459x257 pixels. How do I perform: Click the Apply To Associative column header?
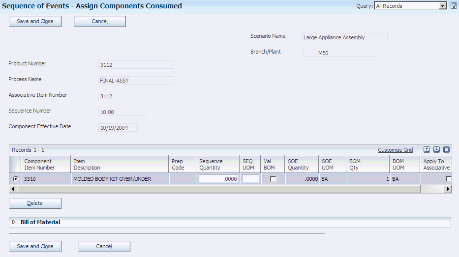436,164
